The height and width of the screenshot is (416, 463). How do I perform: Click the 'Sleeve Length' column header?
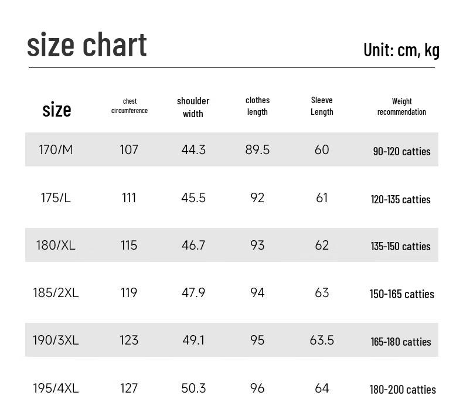pyautogui.click(x=322, y=106)
